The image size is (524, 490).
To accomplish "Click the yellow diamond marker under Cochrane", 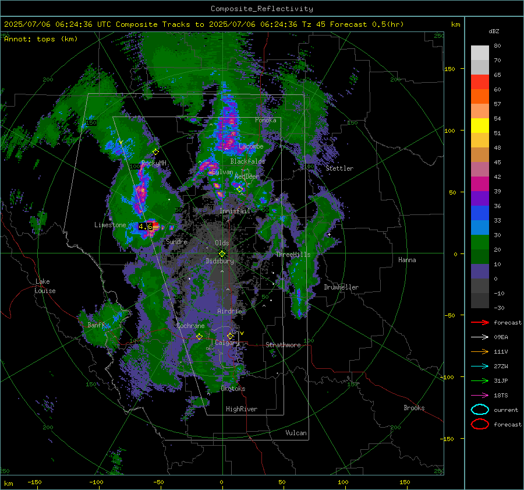I will [199, 336].
